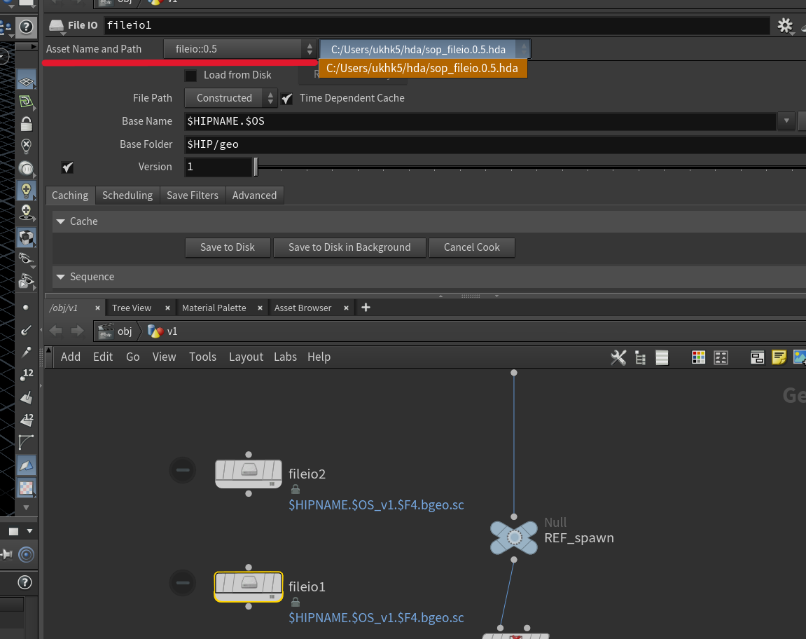
Task: Collapse the Sequence section
Action: pos(61,277)
